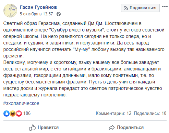Click the red heart Love reaction
This screenshot has height=133, width=169.
click(x=19, y=114)
